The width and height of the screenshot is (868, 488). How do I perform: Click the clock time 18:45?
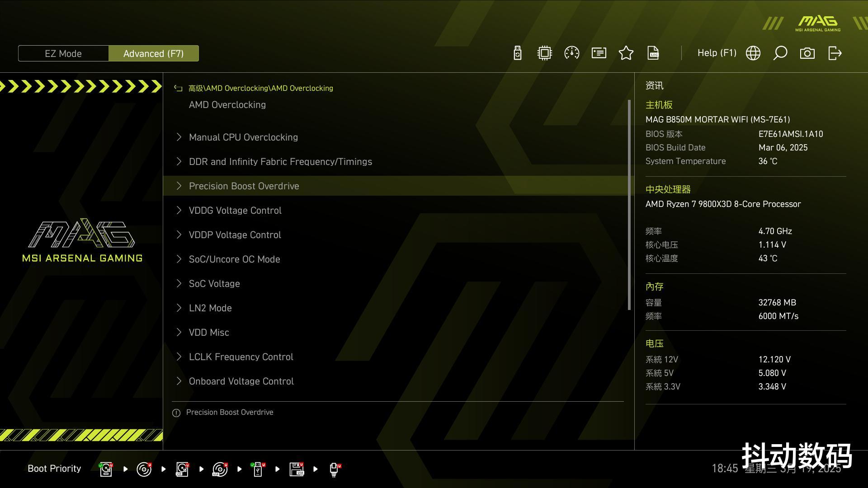tap(725, 469)
